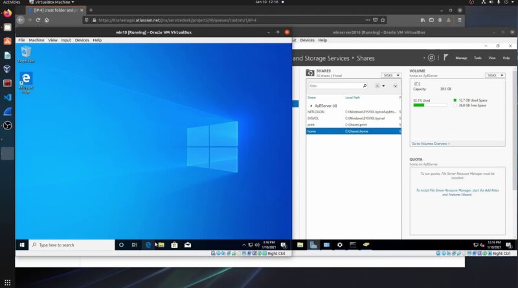Open Machine menu in win10 VirtualBox window
The image size is (518, 288).
click(x=36, y=40)
